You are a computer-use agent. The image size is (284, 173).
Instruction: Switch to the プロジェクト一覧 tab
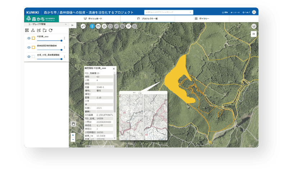pyautogui.click(x=147, y=19)
